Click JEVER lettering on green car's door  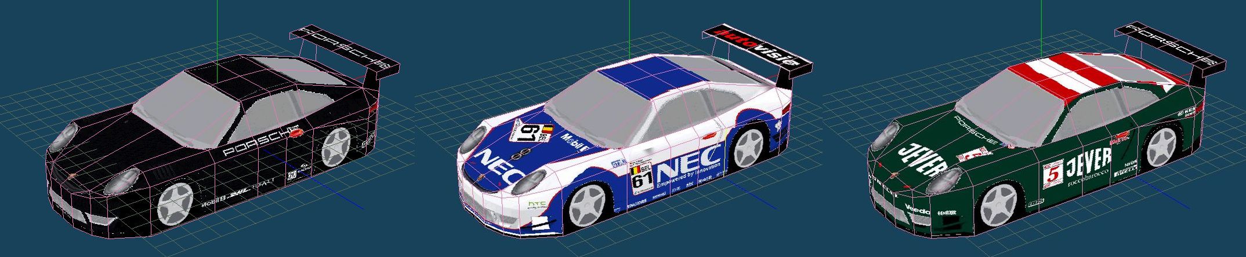(1088, 160)
